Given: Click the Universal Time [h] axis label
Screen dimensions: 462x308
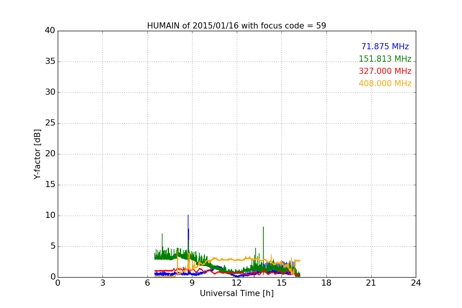Looking at the screenshot, I should 237,293.
